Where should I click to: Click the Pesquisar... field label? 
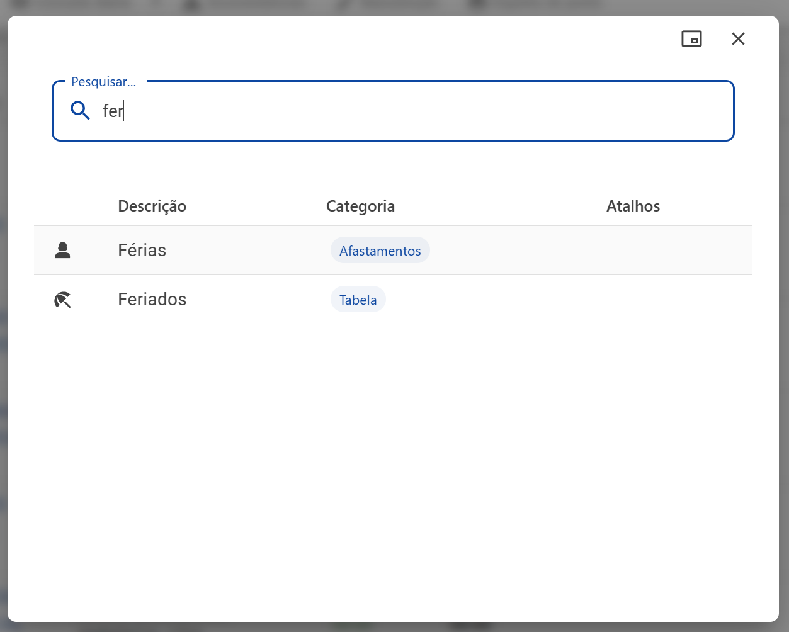click(x=103, y=82)
